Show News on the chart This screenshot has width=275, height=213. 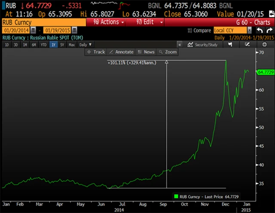[x=146, y=52]
